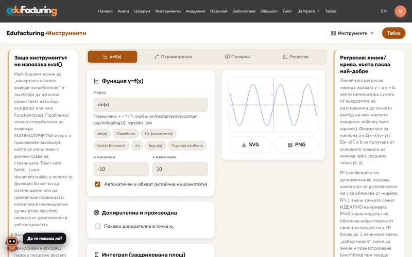
Task: Click the heading Защо инструментът не използва eval()
Action: click(41, 61)
